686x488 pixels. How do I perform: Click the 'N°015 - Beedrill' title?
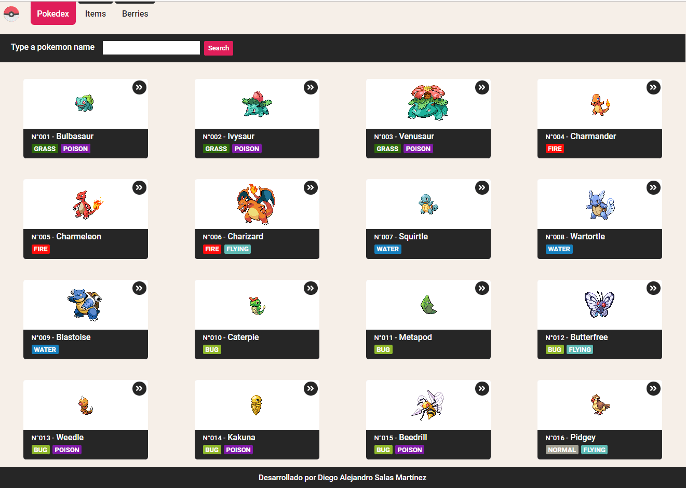(x=400, y=438)
